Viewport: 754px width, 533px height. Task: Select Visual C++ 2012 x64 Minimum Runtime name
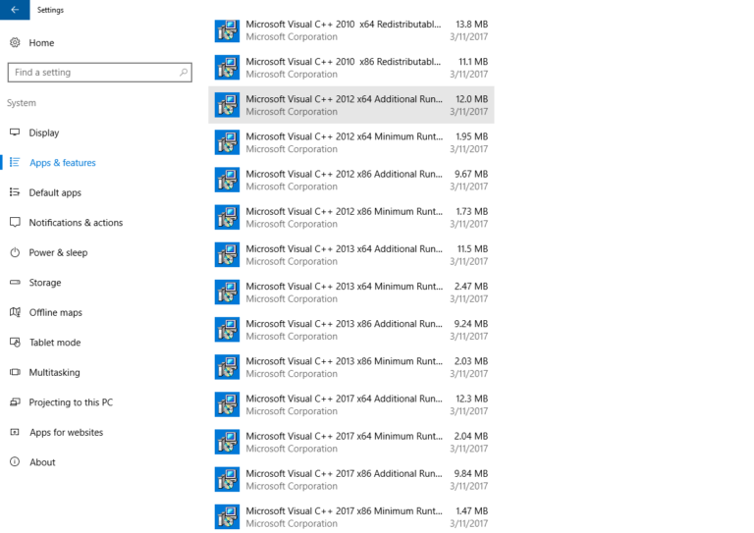[x=345, y=136]
